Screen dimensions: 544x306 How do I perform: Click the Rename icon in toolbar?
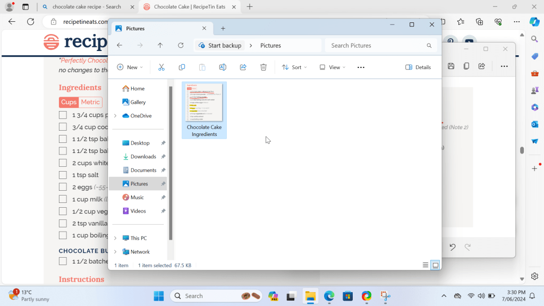coord(223,67)
